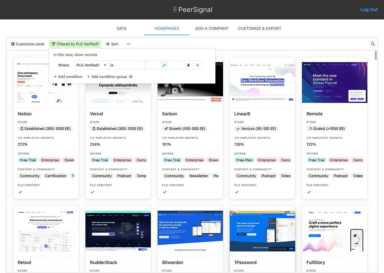
Task: Grab the filter condition drag handle
Action: pyautogui.click(x=198, y=65)
